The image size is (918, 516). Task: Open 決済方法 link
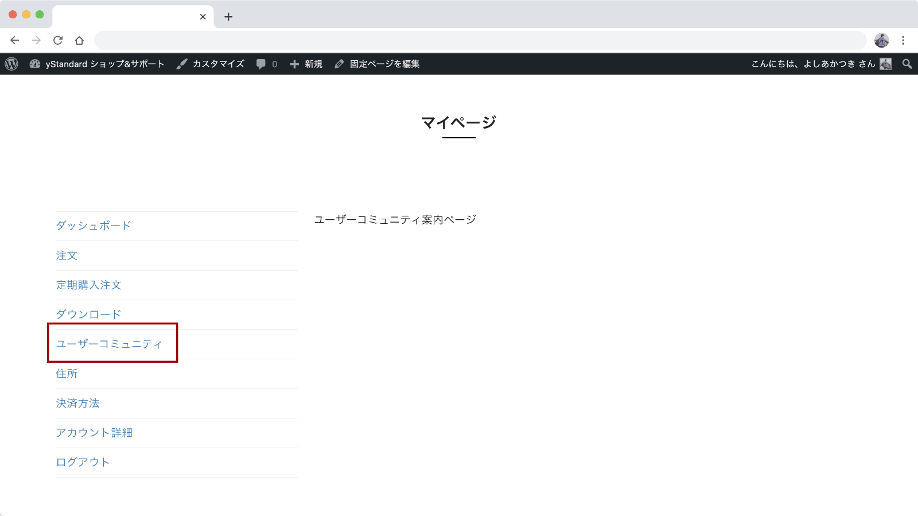pyautogui.click(x=78, y=403)
